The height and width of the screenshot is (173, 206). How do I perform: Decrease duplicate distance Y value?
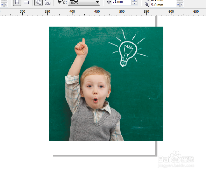tap(178, 5)
